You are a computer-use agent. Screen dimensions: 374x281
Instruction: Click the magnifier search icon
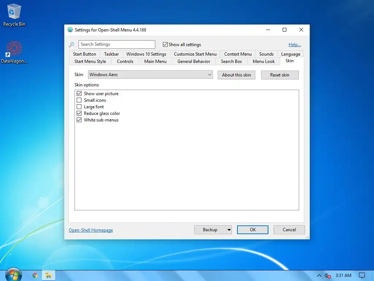(72, 44)
